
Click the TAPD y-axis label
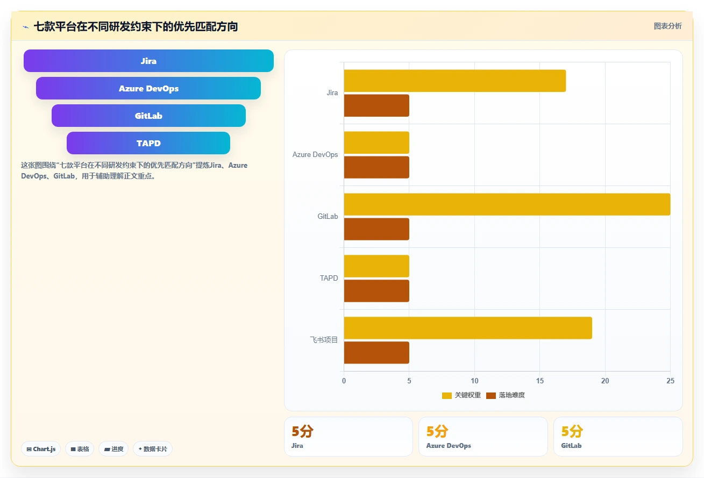click(x=329, y=278)
